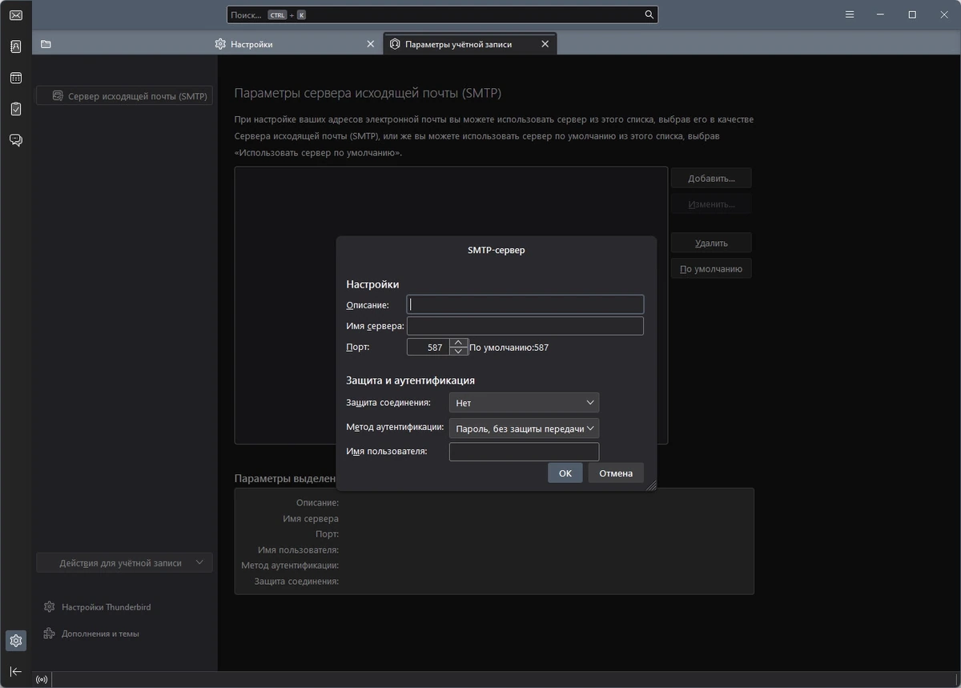Viewport: 961px width, 688px height.
Task: Open Дополнения и темы link
Action: [100, 634]
